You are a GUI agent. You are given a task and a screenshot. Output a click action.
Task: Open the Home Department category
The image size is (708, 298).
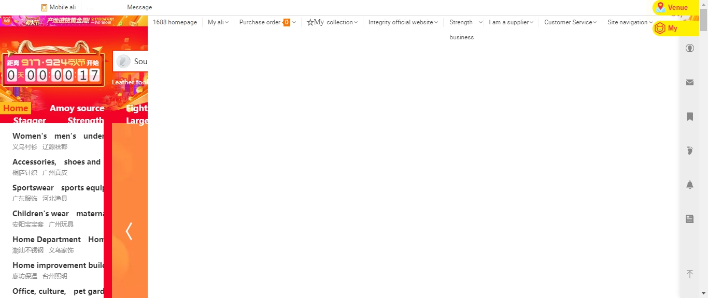(x=47, y=240)
